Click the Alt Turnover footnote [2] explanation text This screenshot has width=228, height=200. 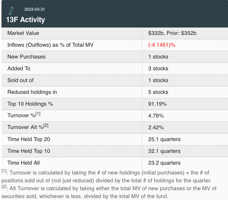[111, 192]
